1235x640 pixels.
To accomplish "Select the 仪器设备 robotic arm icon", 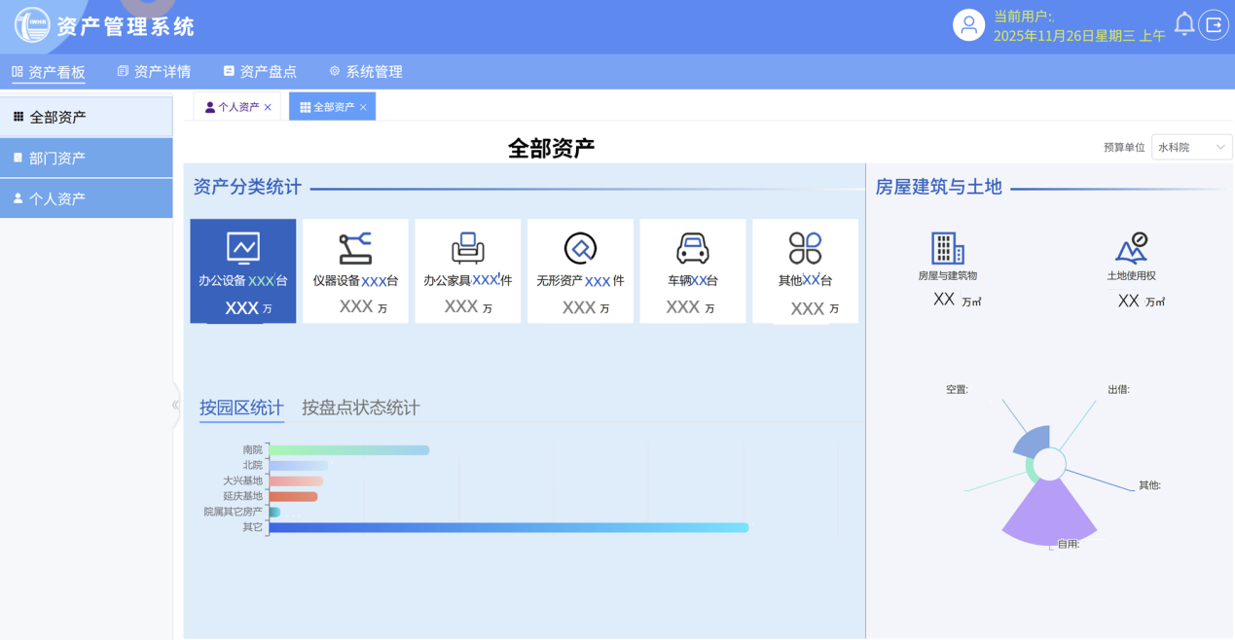I will (x=355, y=249).
